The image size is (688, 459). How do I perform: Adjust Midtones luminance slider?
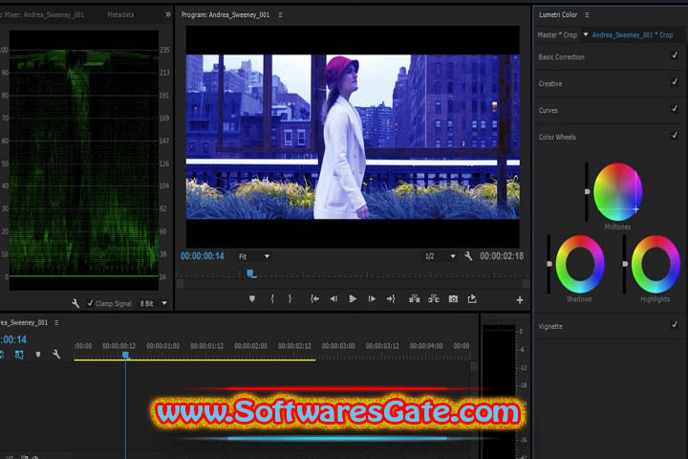point(587,192)
